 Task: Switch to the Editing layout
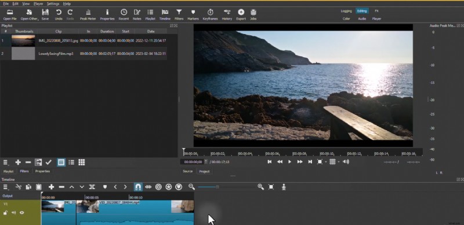(362, 11)
